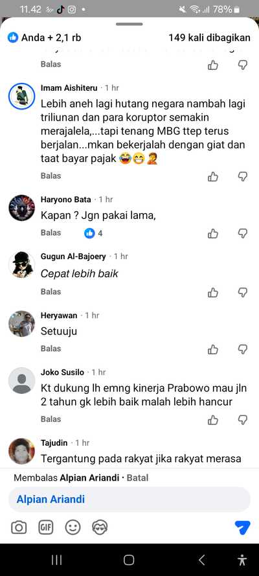Open Joko Susilo's profile name
Viewport: 259px width, 576px height.
62,372
